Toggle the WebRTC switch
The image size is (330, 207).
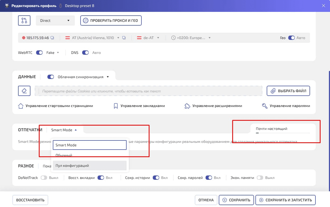click(39, 53)
